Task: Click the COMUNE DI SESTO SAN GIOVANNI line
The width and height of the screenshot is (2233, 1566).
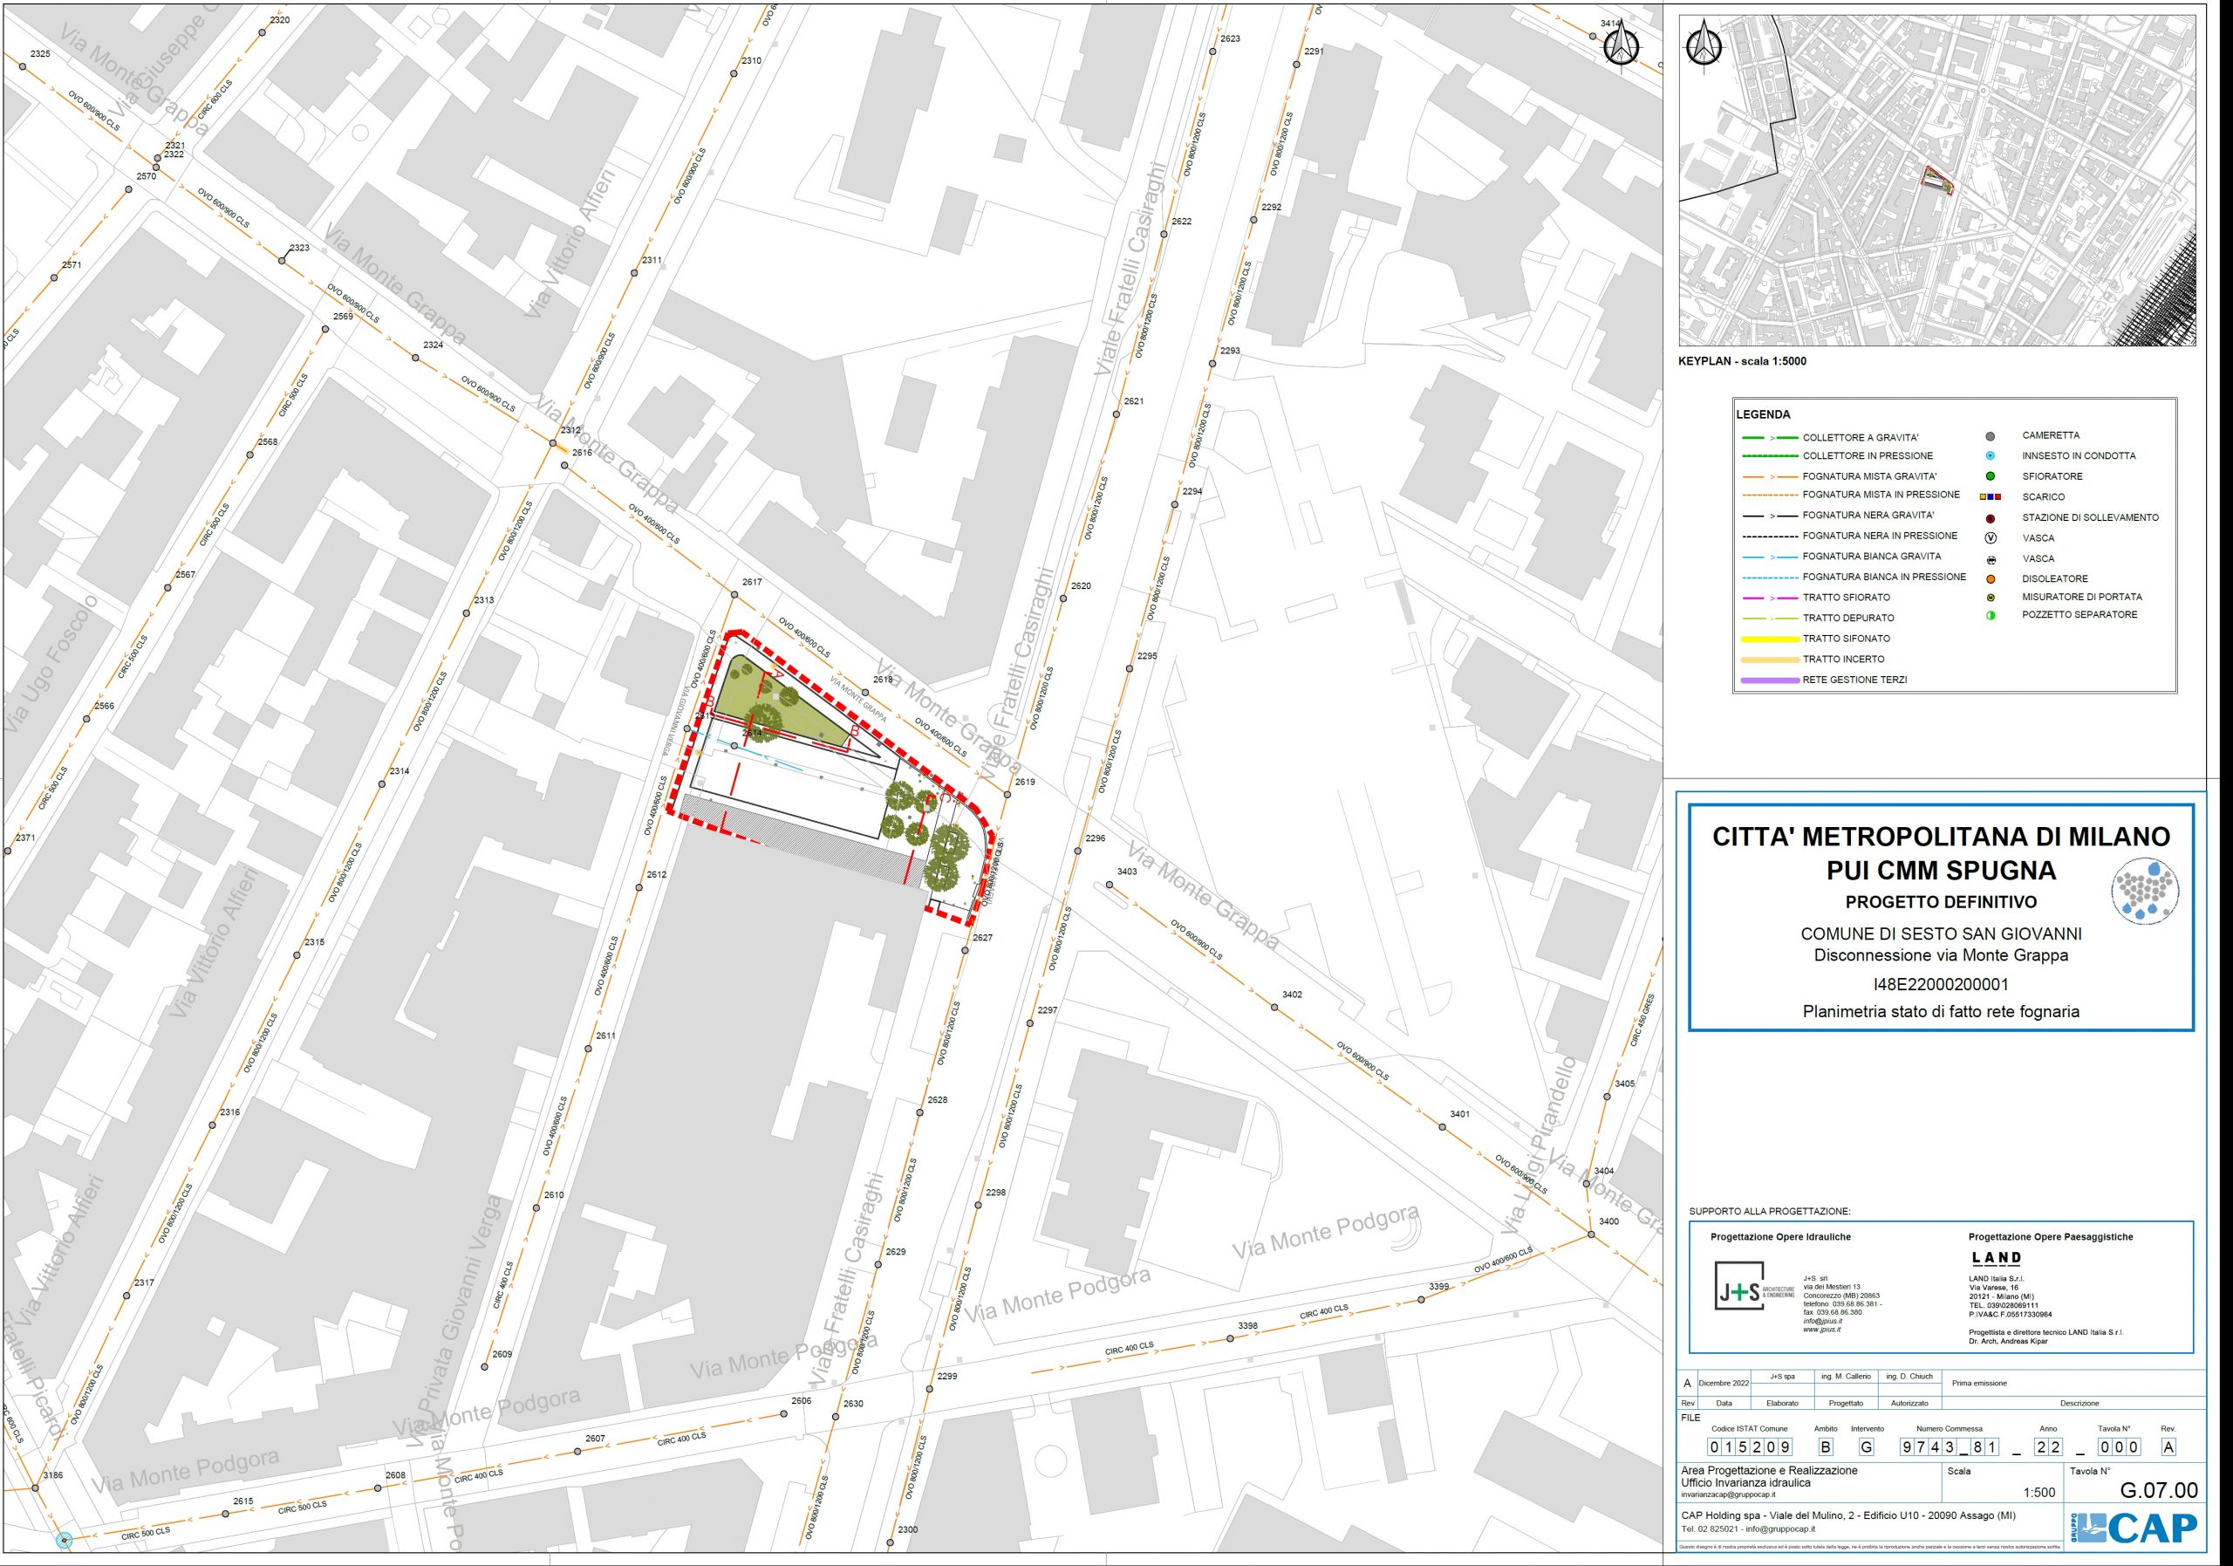Action: tap(1942, 933)
